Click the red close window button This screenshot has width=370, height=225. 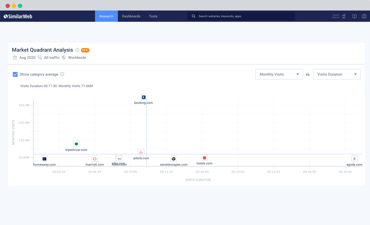(x=8, y=6)
